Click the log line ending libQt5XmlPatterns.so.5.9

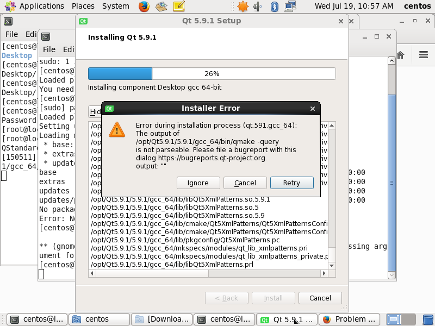[178, 215]
